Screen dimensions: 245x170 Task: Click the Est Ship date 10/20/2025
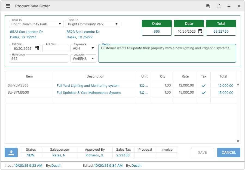23,48
